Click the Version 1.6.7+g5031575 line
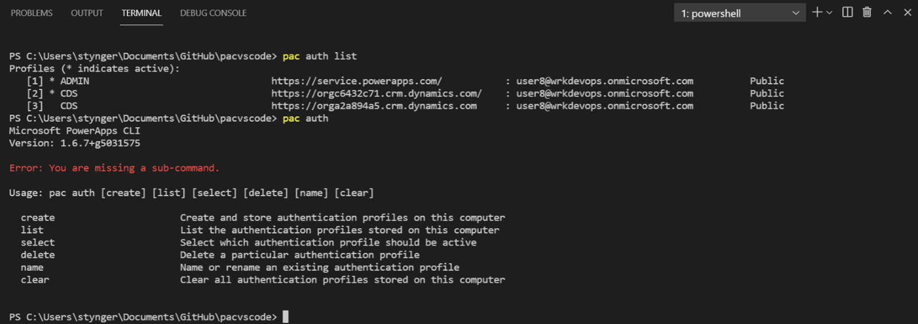 pos(75,143)
